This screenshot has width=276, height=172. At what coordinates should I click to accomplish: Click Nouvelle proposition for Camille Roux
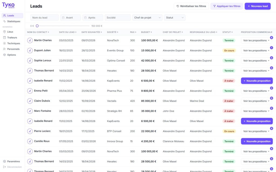(257, 141)
